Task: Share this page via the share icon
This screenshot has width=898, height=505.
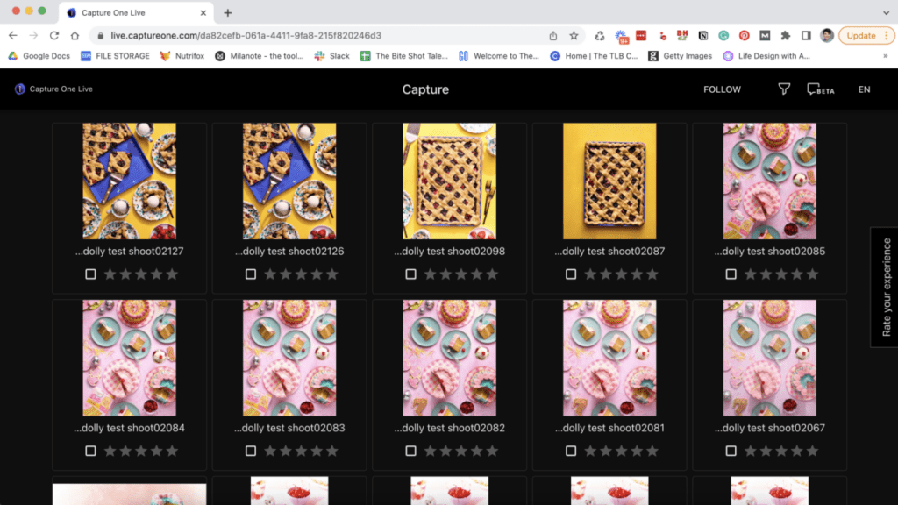Action: 553,35
